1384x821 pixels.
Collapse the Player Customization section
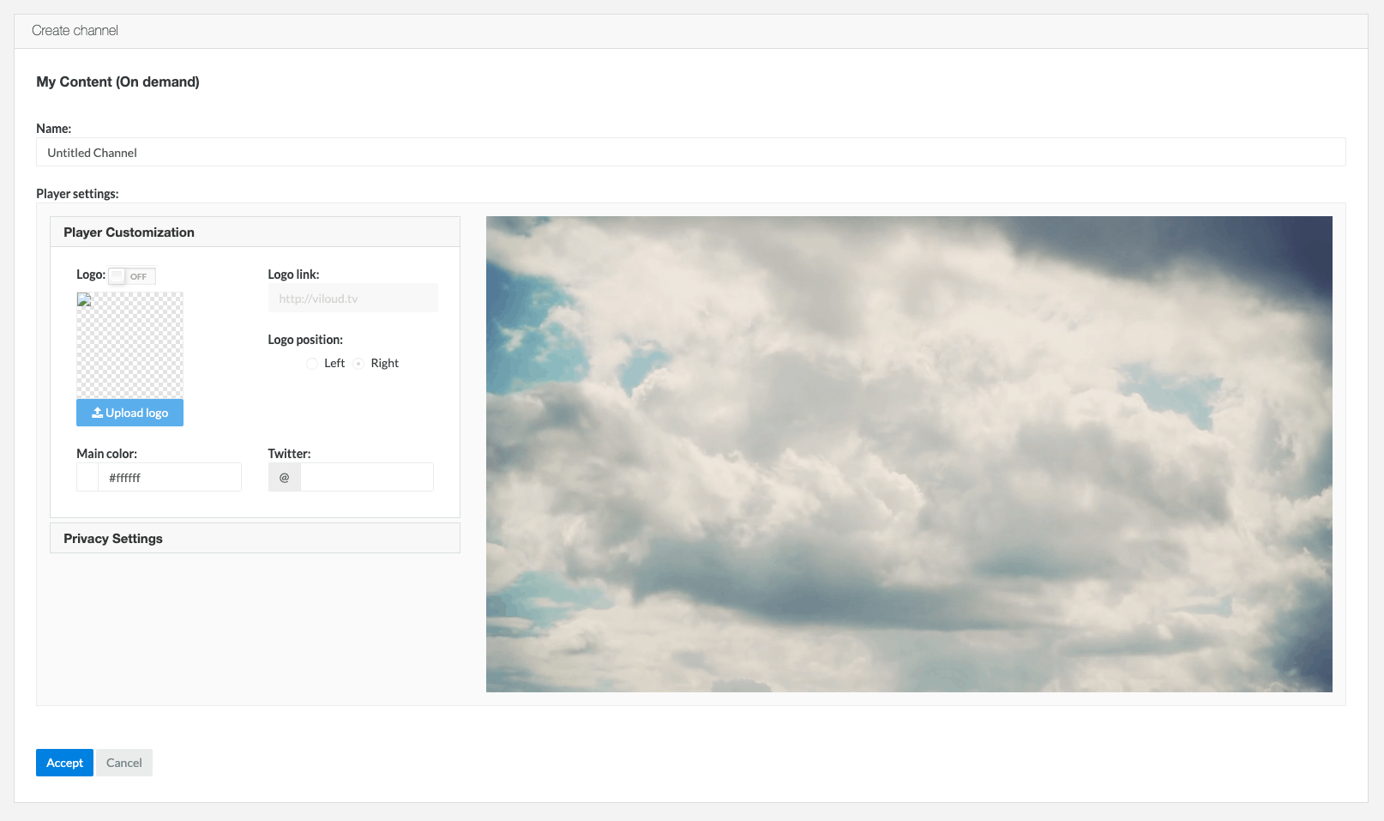255,232
